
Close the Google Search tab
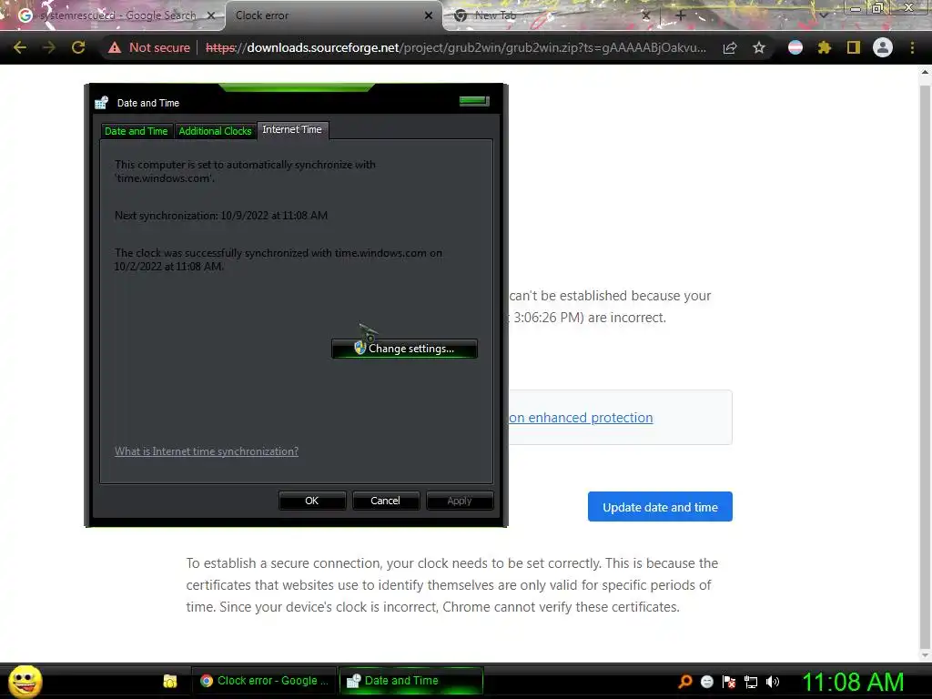(210, 15)
